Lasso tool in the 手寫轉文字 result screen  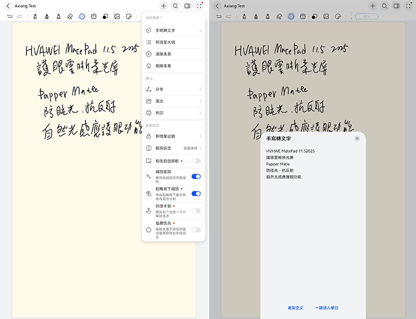point(291,16)
